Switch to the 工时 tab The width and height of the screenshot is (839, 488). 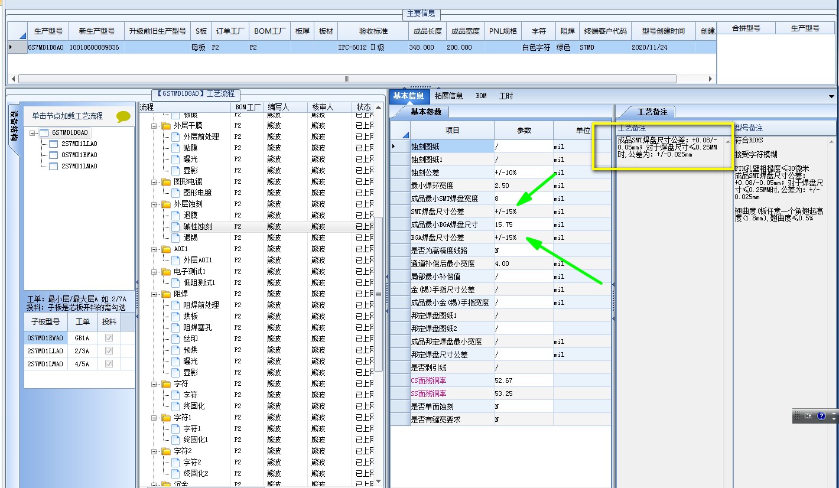pyautogui.click(x=506, y=96)
